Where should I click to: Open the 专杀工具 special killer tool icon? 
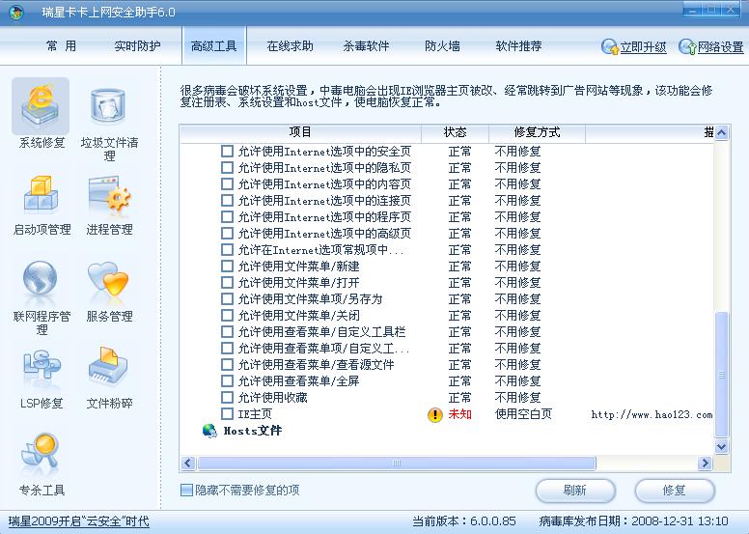tap(41, 452)
